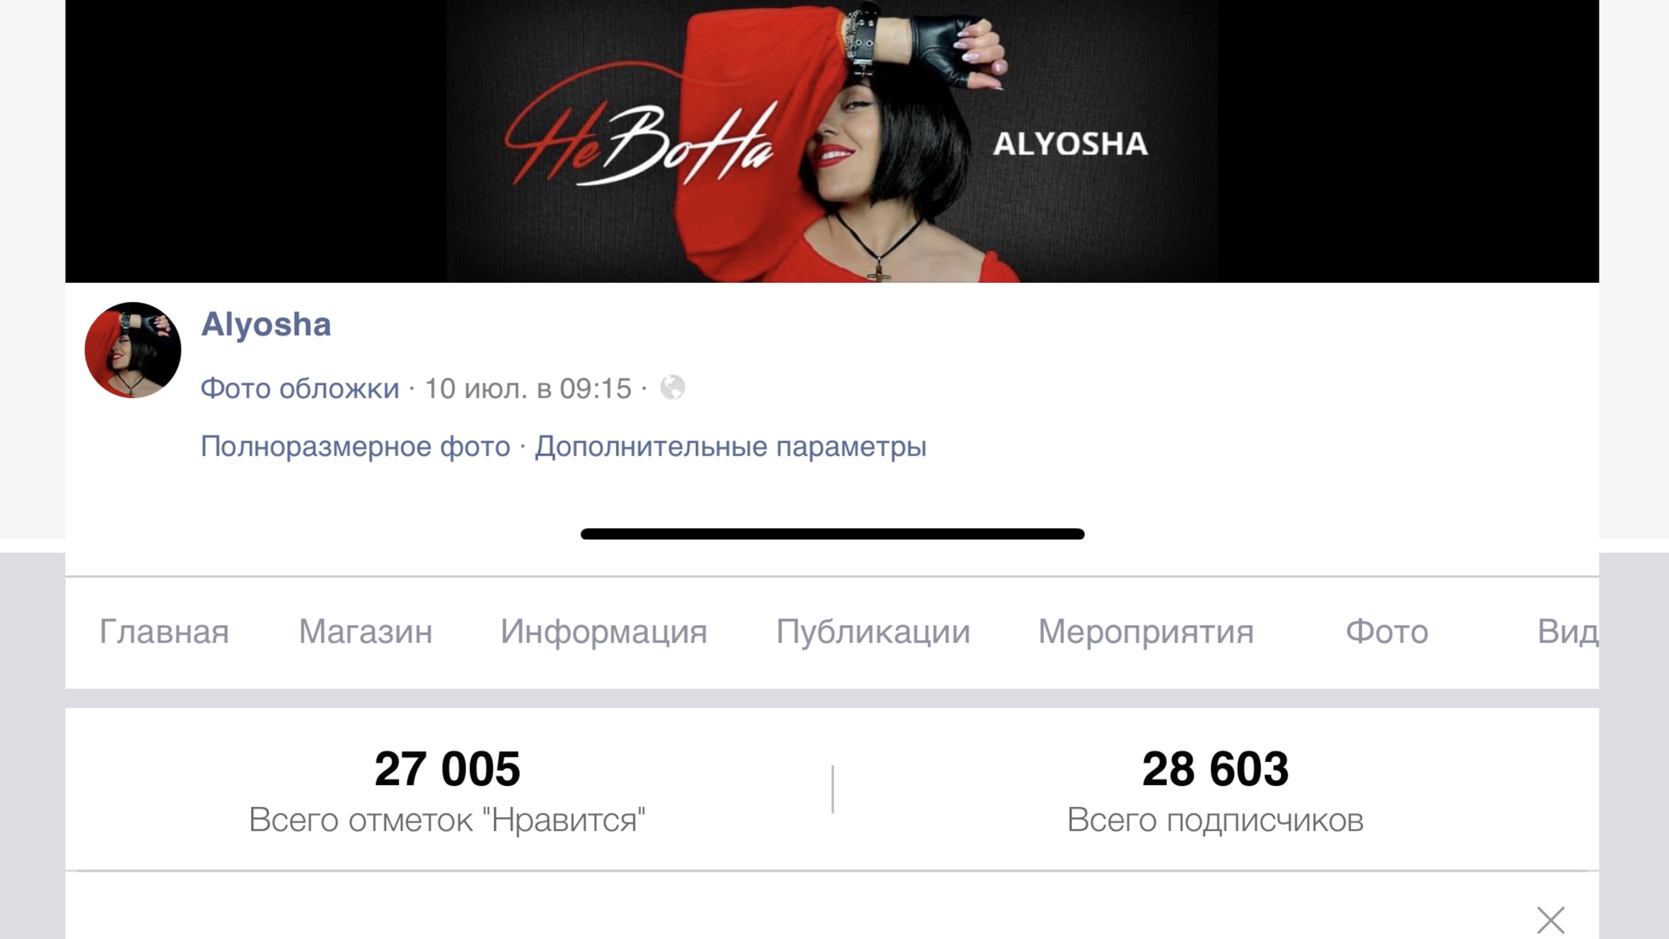Viewport: 1669px width, 939px height.
Task: Open the Alyosha page name link
Action: [265, 324]
